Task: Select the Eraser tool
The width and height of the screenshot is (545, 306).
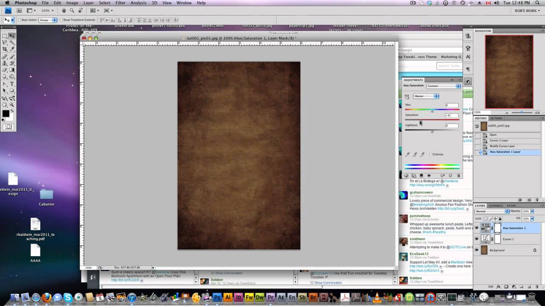Action: click(5, 70)
